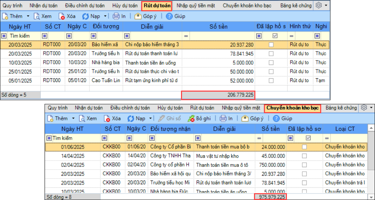
Task: Sort by the Số tiền column header in the upper table
Action: [x=219, y=26]
